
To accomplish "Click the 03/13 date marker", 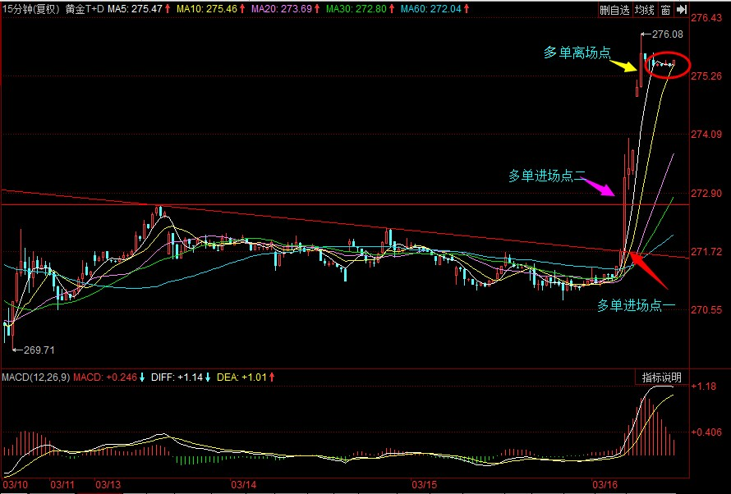I will (108, 485).
